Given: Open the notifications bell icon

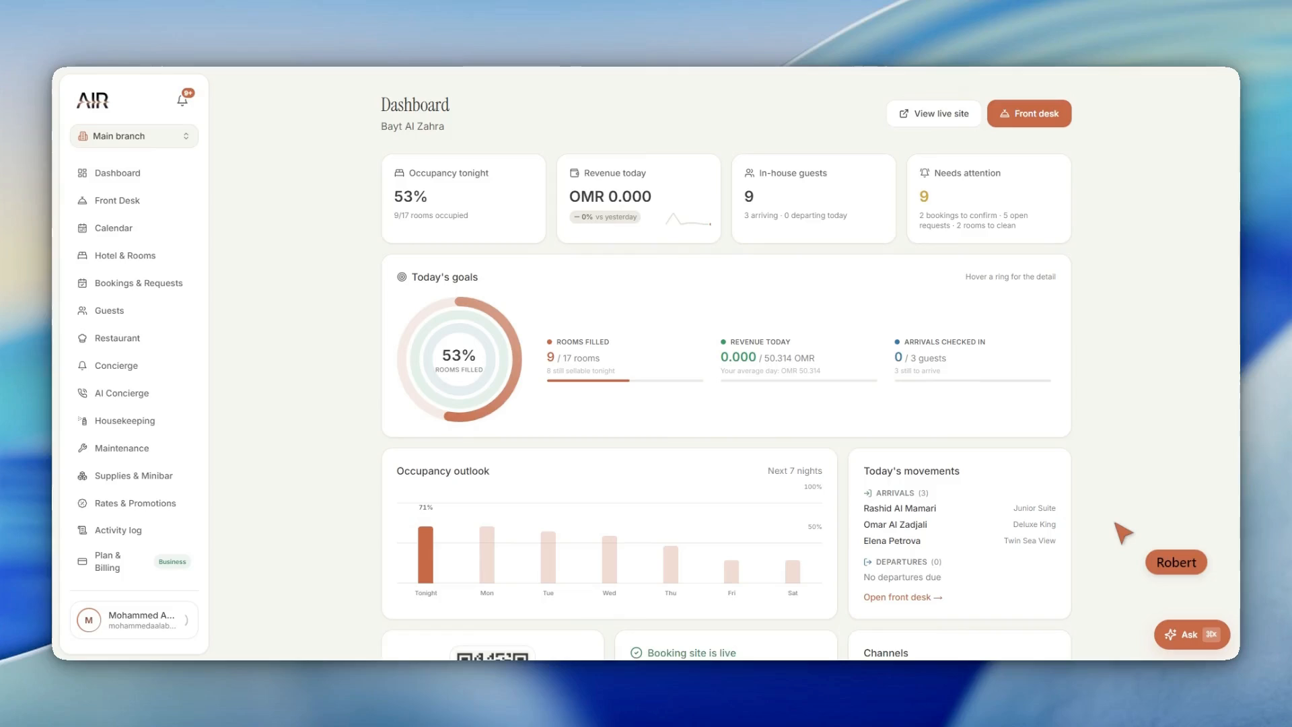Looking at the screenshot, I should (182, 100).
